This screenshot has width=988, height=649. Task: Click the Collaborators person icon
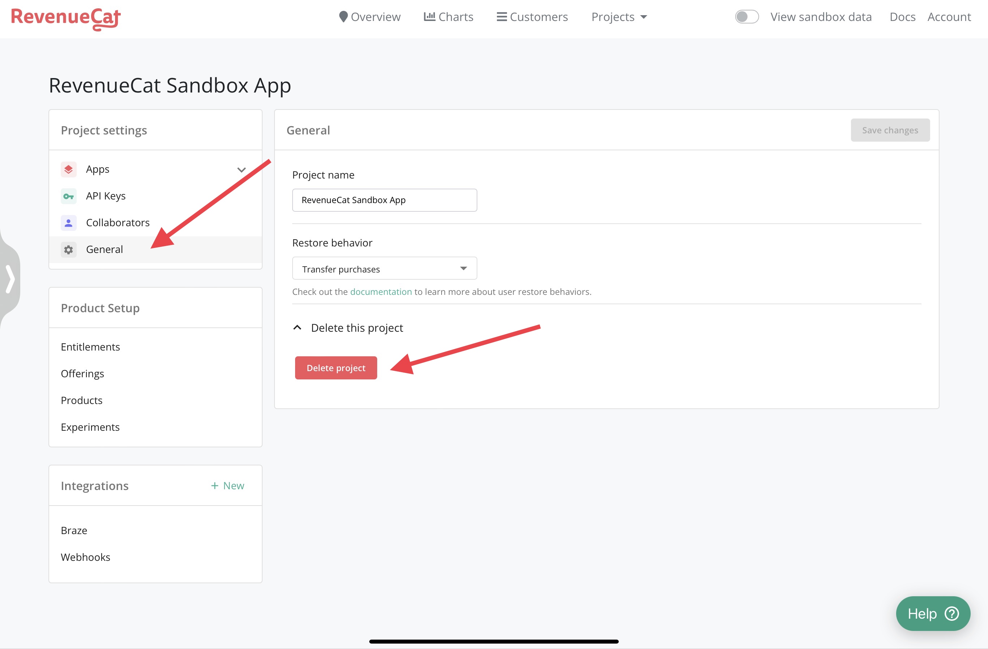point(68,223)
